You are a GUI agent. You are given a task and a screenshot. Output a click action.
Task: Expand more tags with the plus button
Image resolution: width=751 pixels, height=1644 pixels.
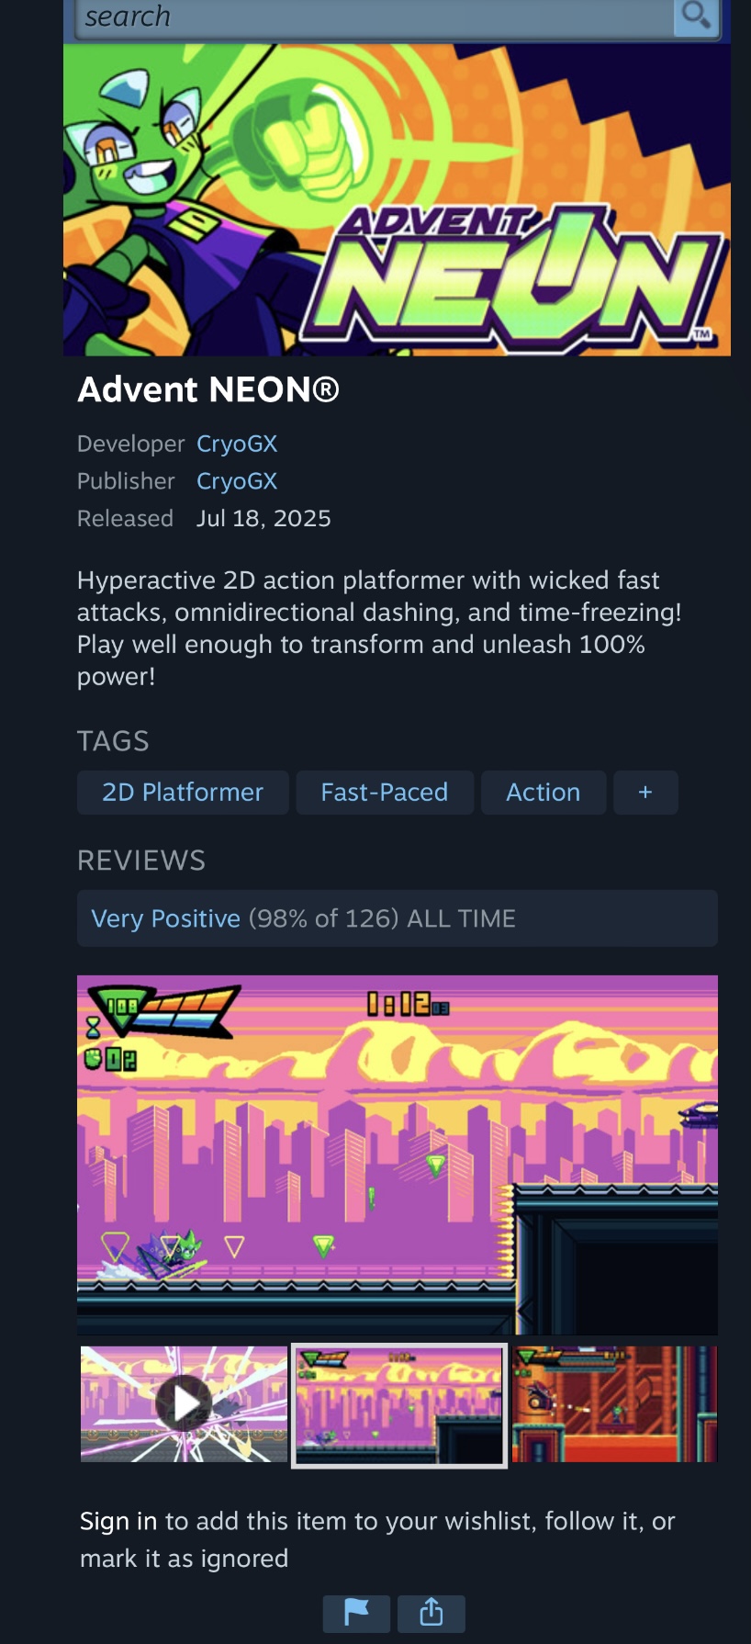click(645, 793)
